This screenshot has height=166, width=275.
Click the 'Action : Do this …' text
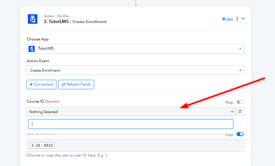tap(58, 16)
